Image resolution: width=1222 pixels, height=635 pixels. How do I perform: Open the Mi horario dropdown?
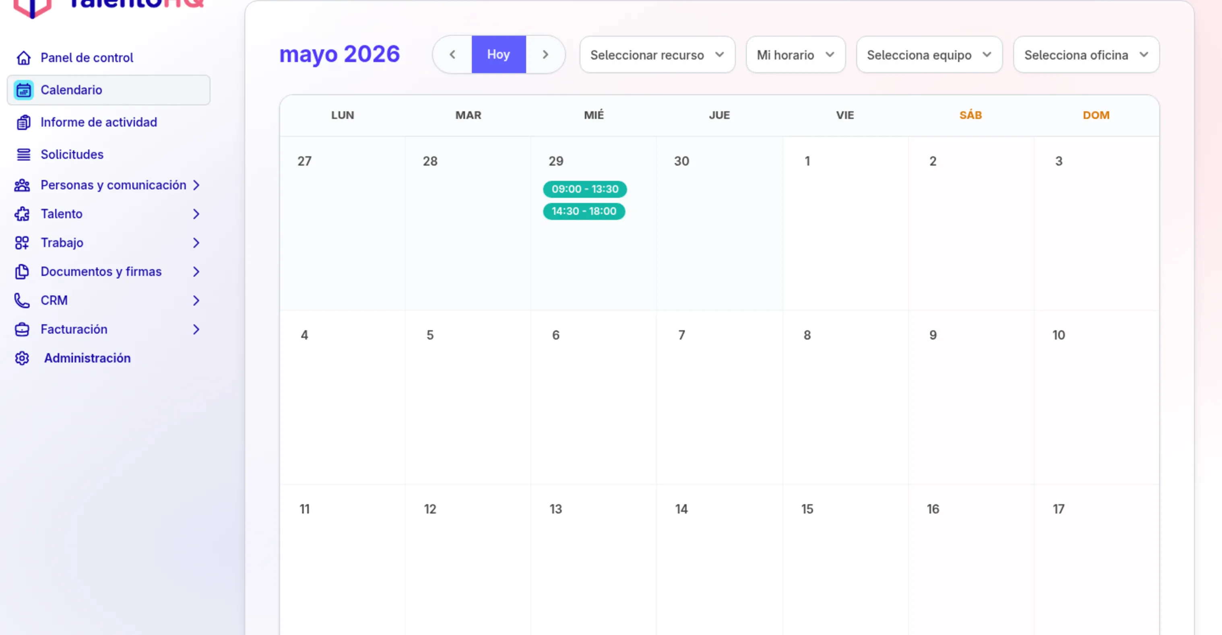(x=795, y=55)
